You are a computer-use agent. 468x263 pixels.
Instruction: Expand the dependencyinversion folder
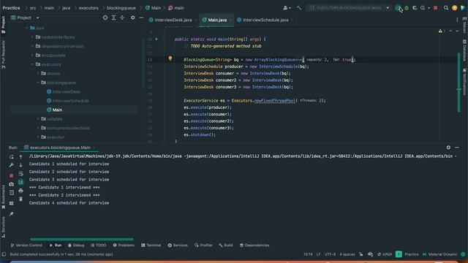32,46
